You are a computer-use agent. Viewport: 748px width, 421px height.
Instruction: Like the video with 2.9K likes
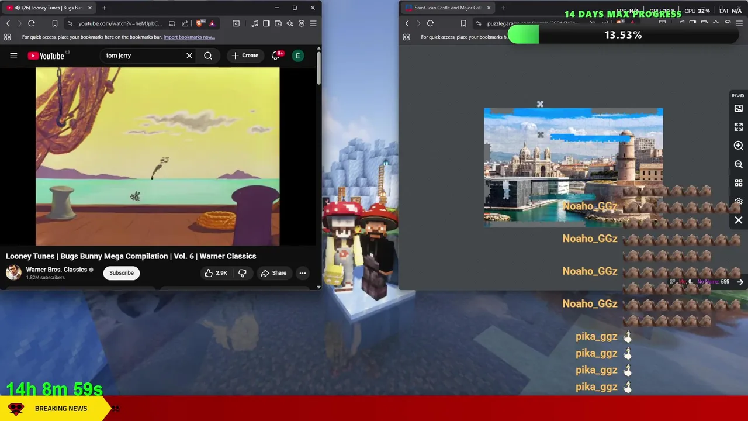(x=216, y=273)
